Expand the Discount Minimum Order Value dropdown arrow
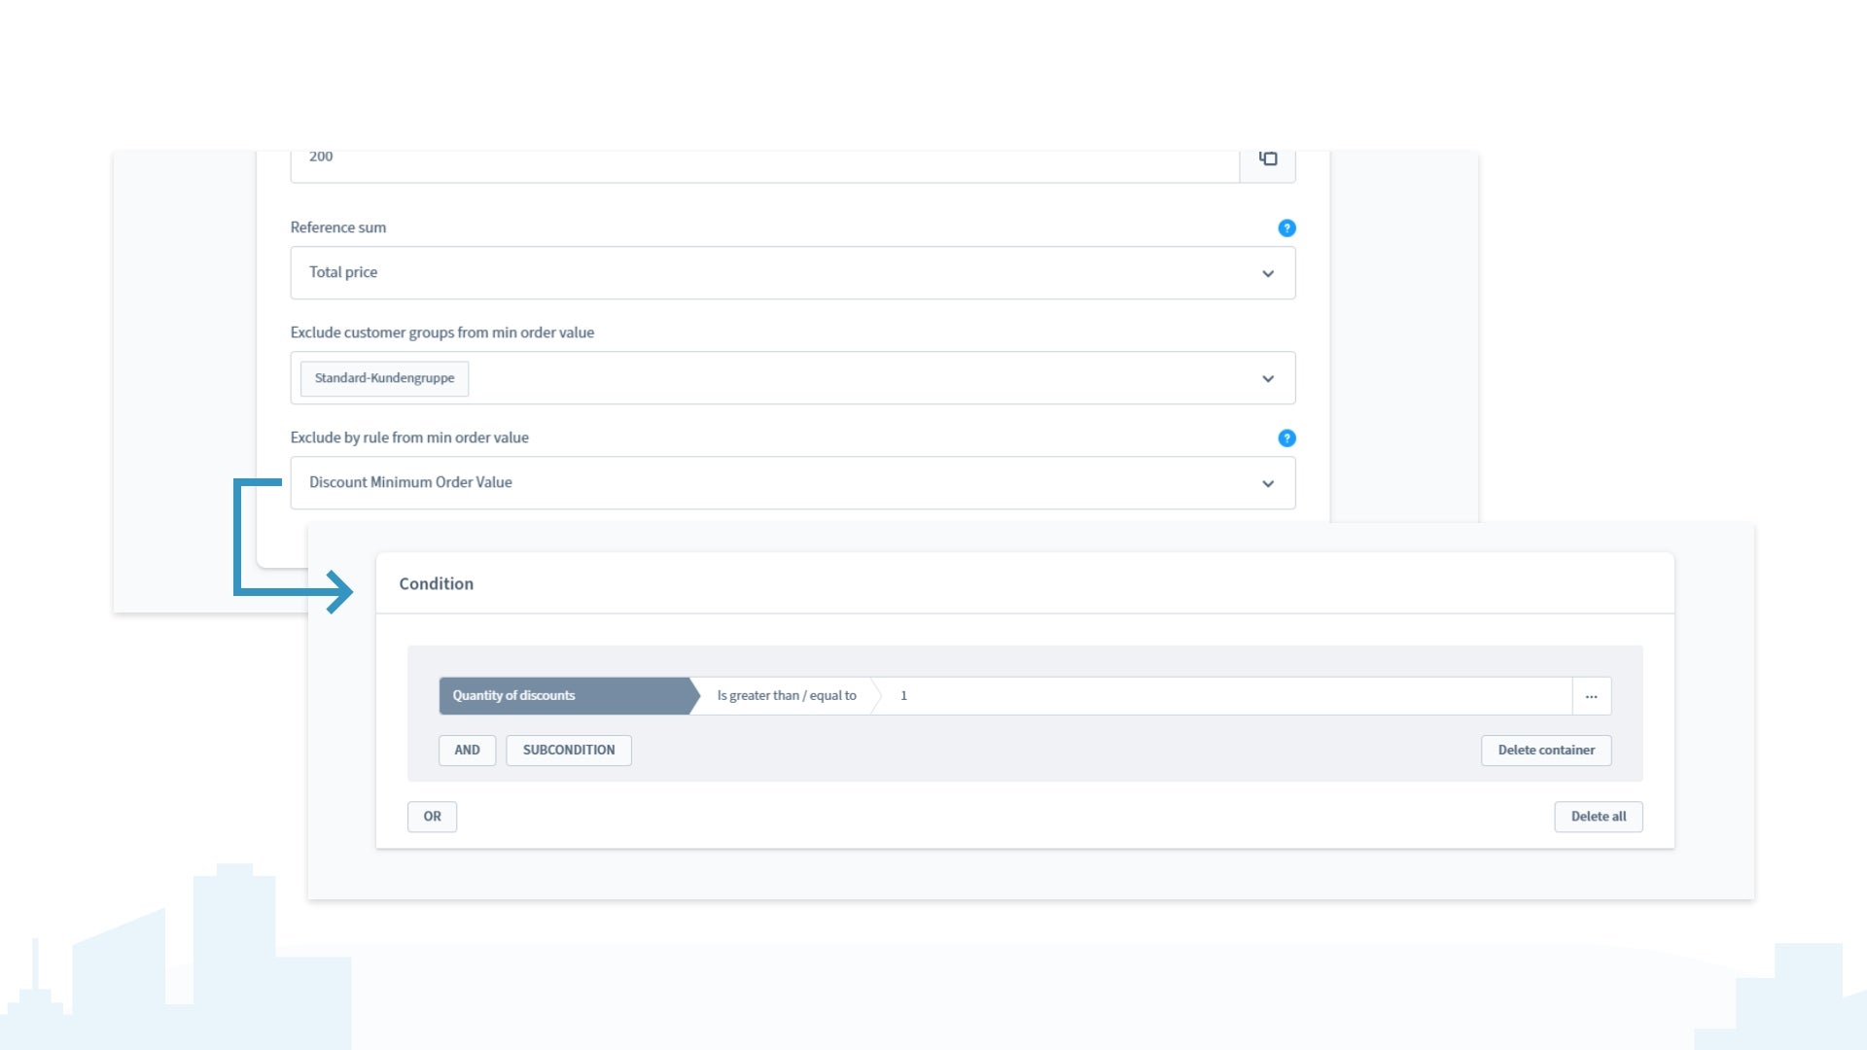 pyautogui.click(x=1268, y=483)
